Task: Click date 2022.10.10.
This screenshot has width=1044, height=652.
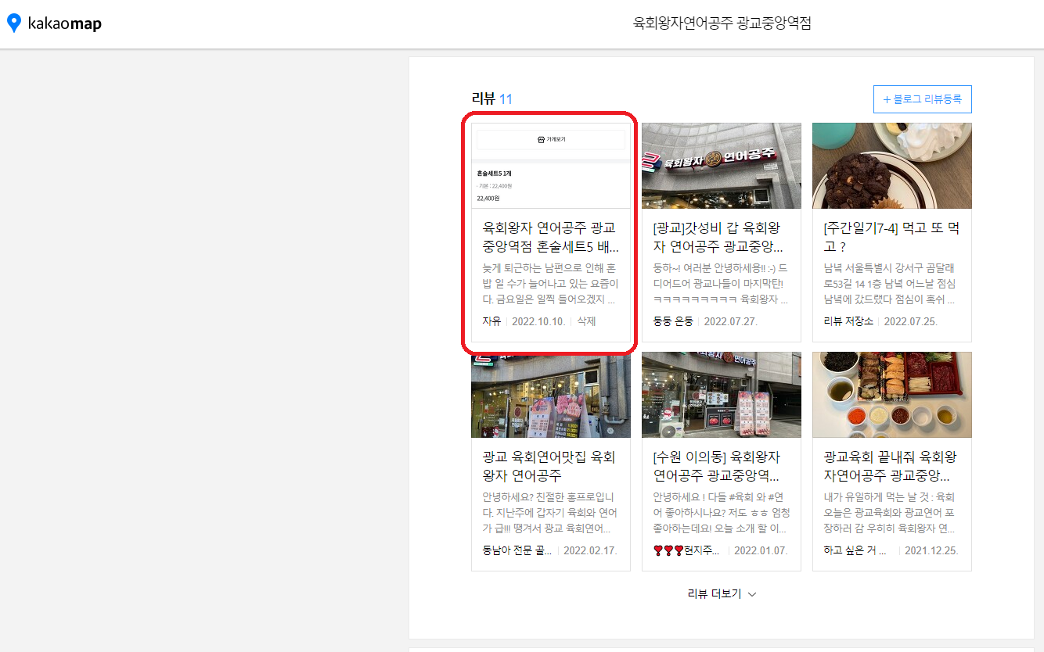Action: point(538,321)
